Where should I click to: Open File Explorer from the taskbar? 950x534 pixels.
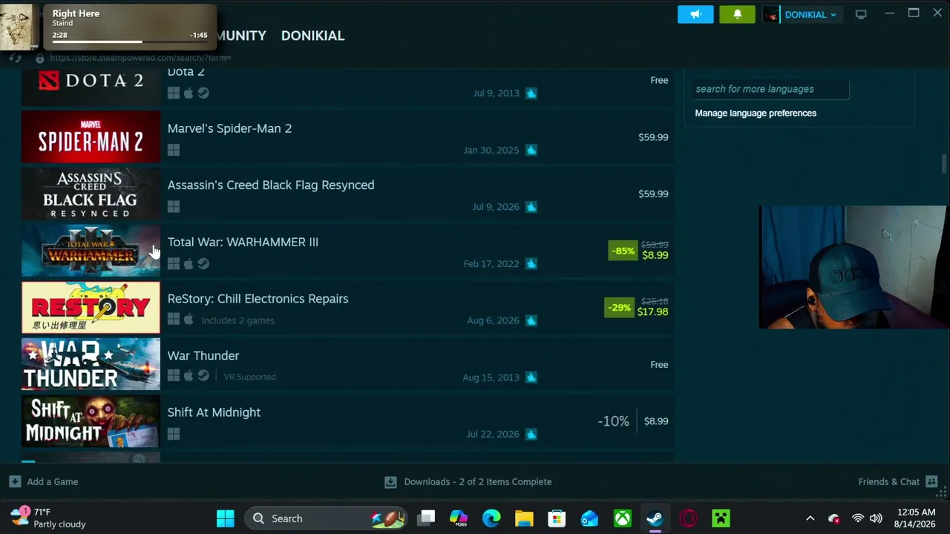pyautogui.click(x=524, y=518)
